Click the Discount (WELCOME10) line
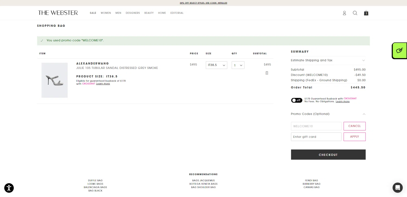 pos(328,75)
